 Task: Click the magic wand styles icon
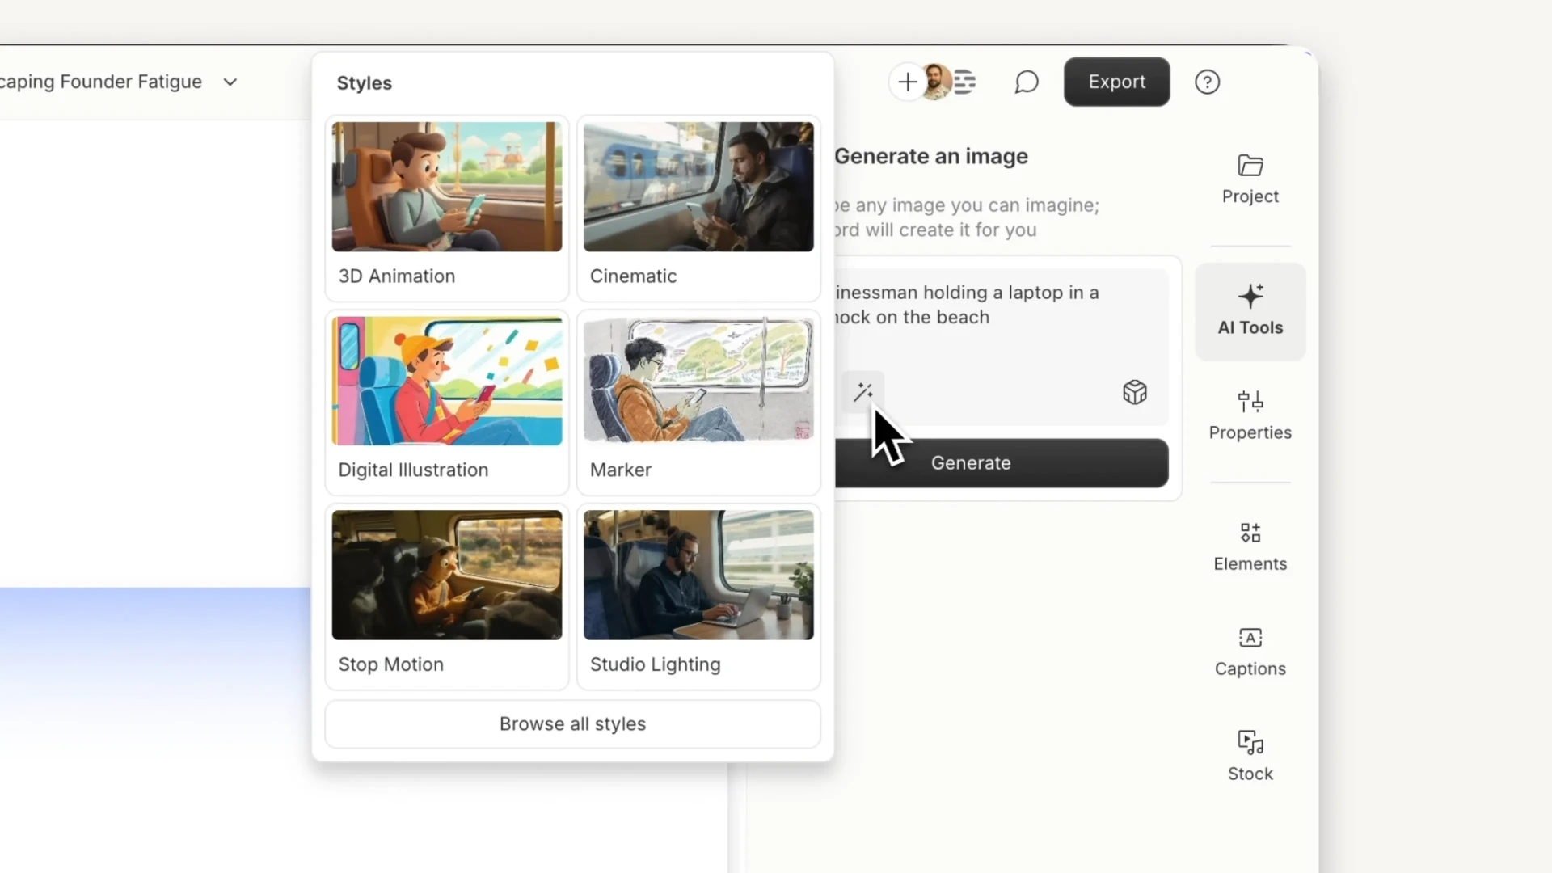click(862, 392)
